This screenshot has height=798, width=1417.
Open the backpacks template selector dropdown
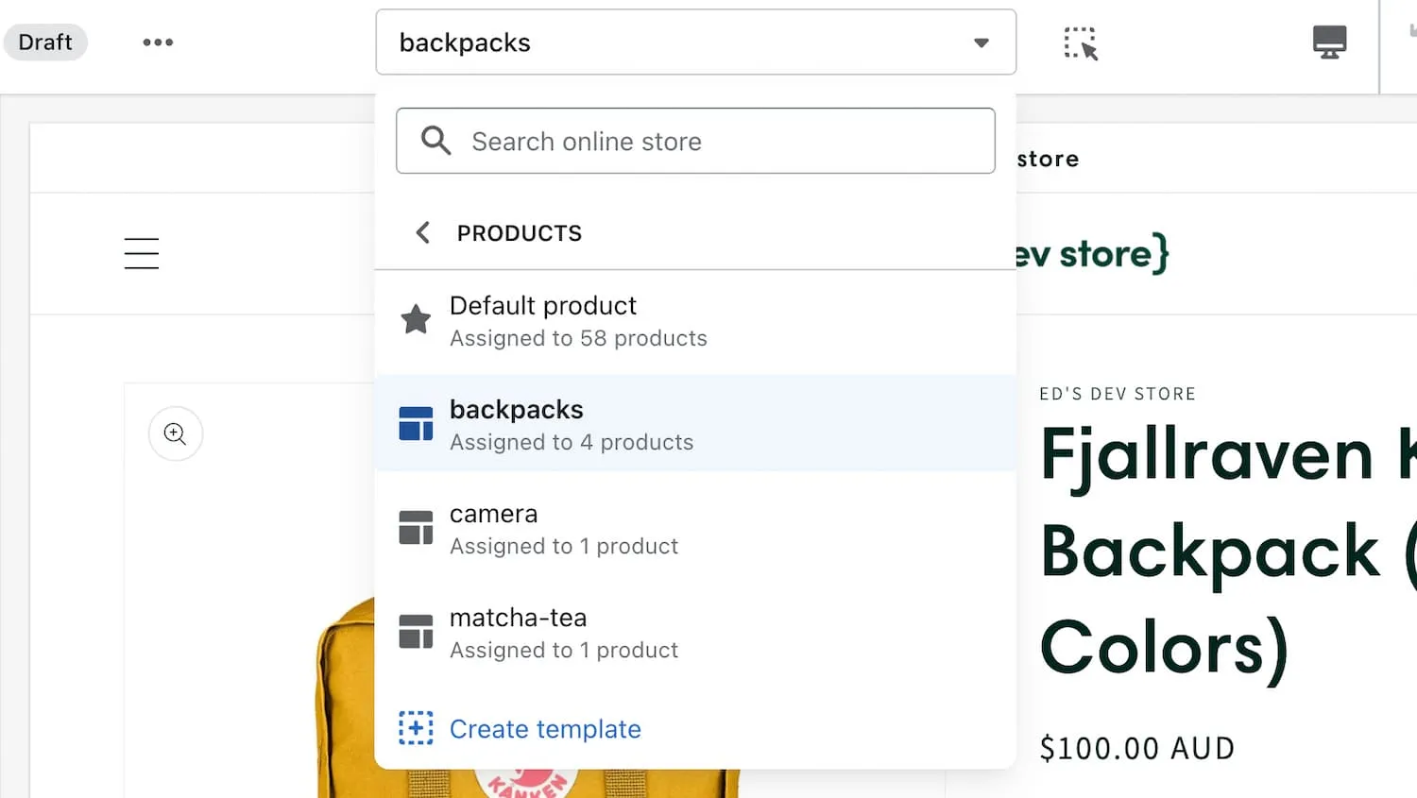click(x=696, y=42)
